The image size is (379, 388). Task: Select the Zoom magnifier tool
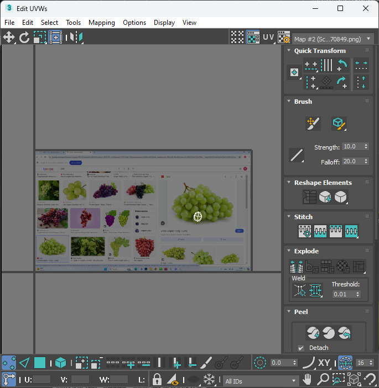point(323,379)
